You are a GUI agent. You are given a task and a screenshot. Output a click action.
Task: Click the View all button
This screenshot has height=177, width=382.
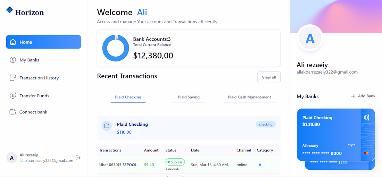(x=269, y=77)
